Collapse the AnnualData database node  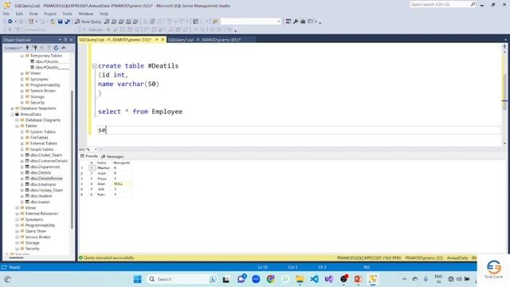pos(12,114)
